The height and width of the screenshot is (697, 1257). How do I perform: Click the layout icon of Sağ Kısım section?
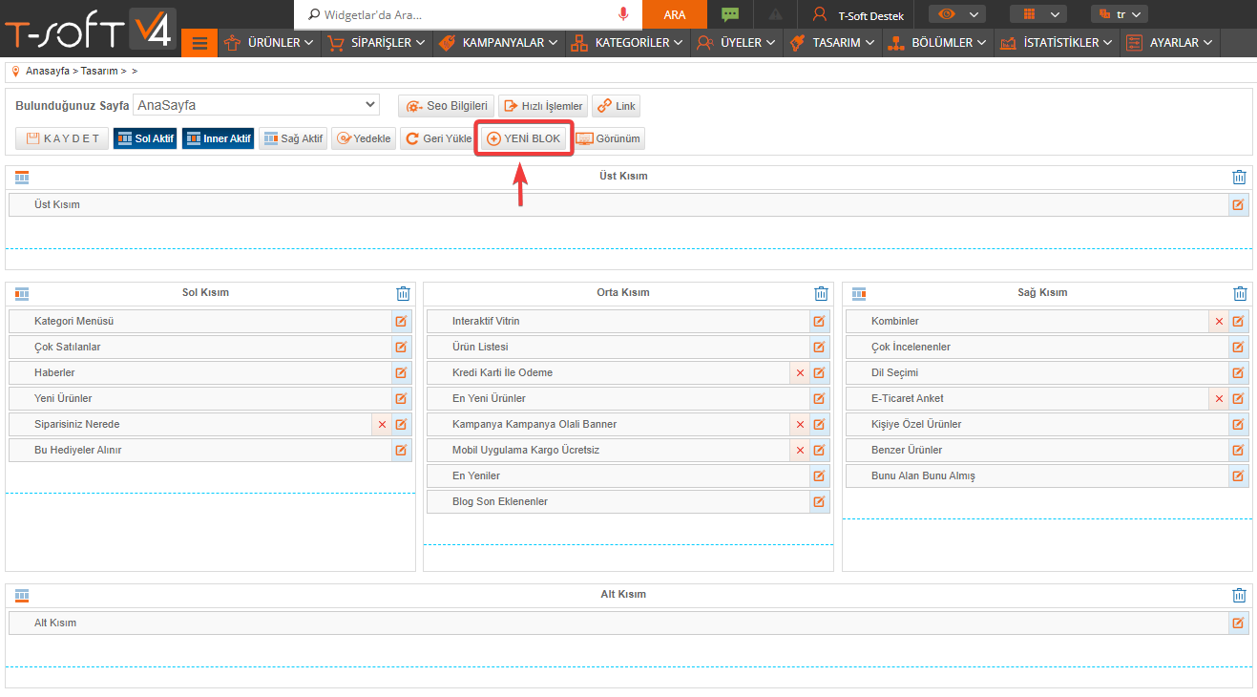tap(859, 293)
